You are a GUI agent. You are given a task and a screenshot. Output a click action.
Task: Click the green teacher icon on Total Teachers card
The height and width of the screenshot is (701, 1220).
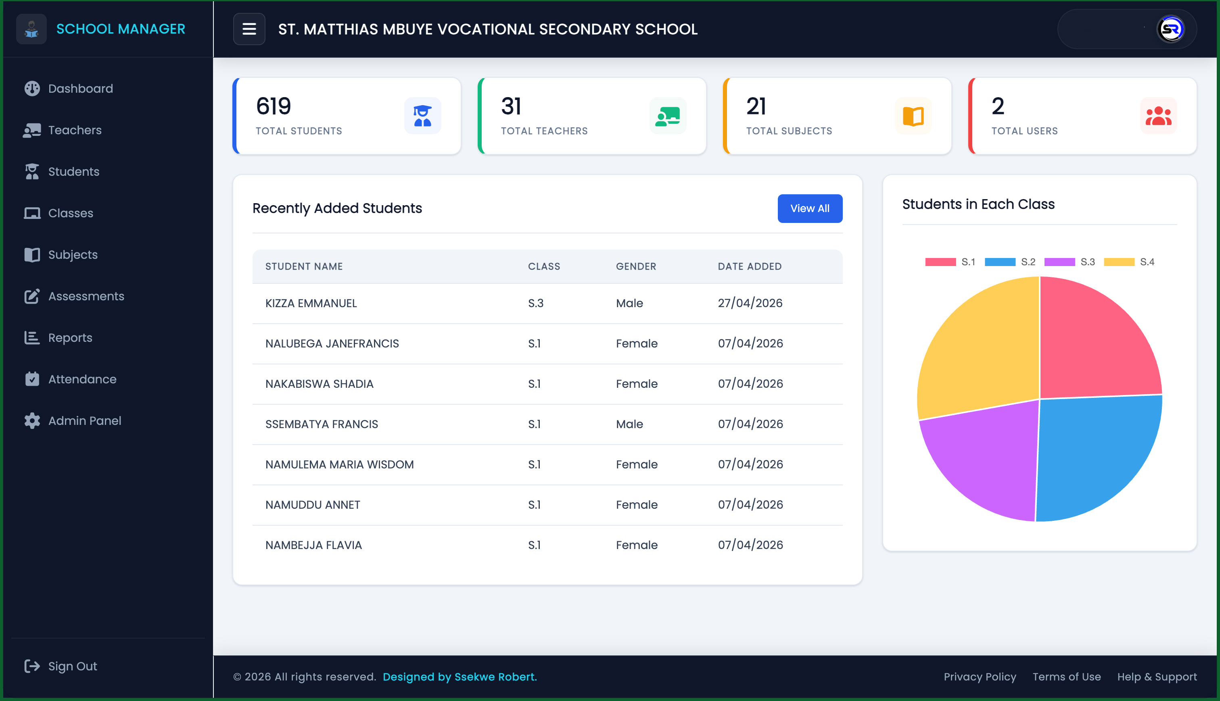(x=668, y=116)
